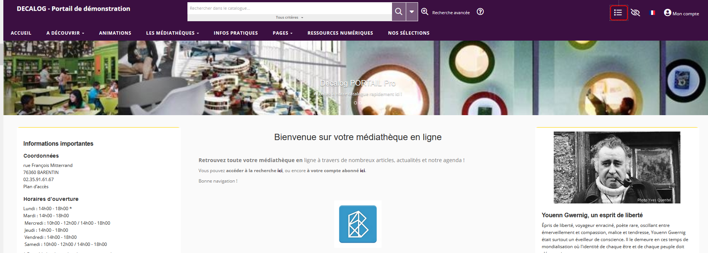Click the Bienvenue sur votre médiathèque en ligne heading
Screen dimensions: 708x253
point(358,137)
